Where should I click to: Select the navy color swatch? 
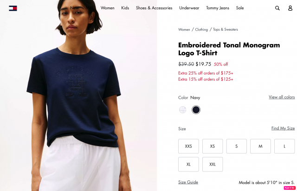click(x=196, y=109)
